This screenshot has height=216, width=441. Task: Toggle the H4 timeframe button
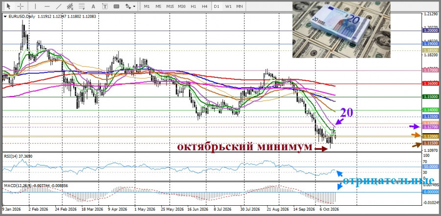(204, 6)
